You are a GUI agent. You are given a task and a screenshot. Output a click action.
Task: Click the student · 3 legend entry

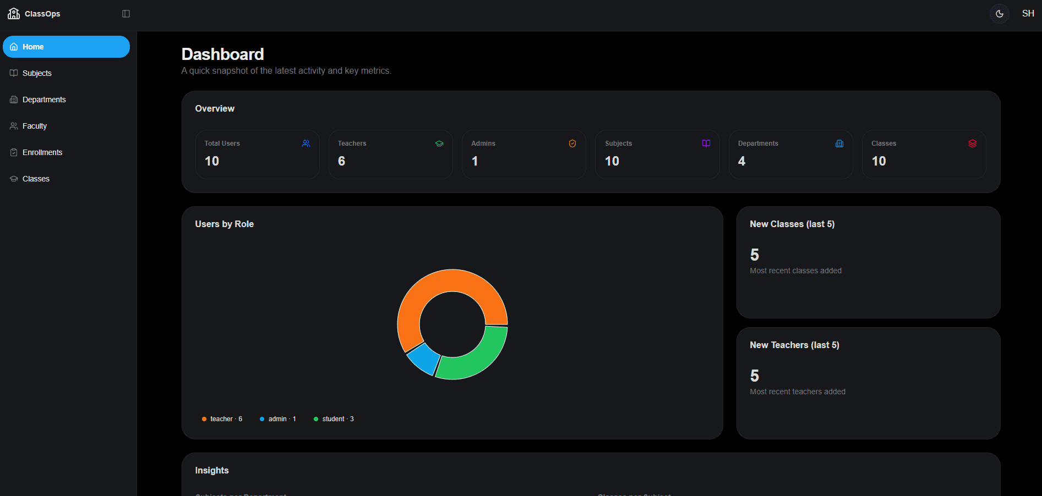point(334,419)
